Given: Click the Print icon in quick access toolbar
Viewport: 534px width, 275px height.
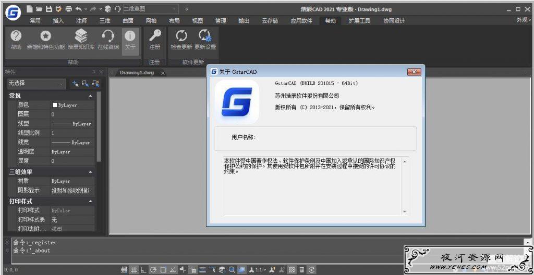Looking at the screenshot, I should (x=68, y=9).
